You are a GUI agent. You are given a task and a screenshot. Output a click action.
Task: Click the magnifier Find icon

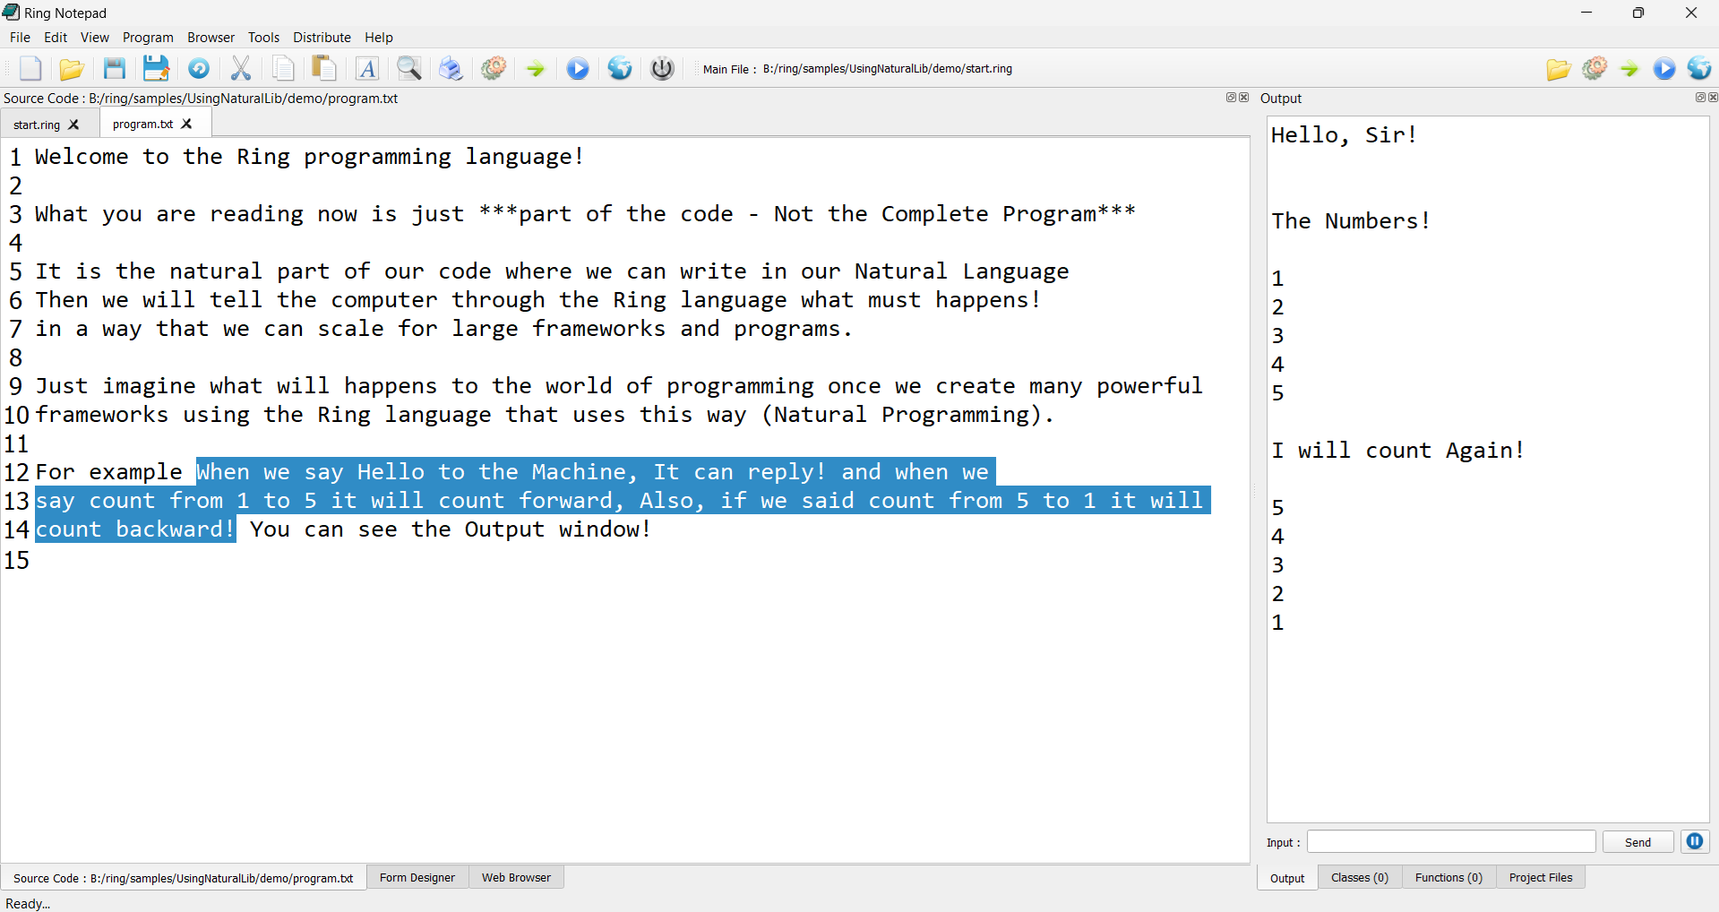tap(409, 68)
